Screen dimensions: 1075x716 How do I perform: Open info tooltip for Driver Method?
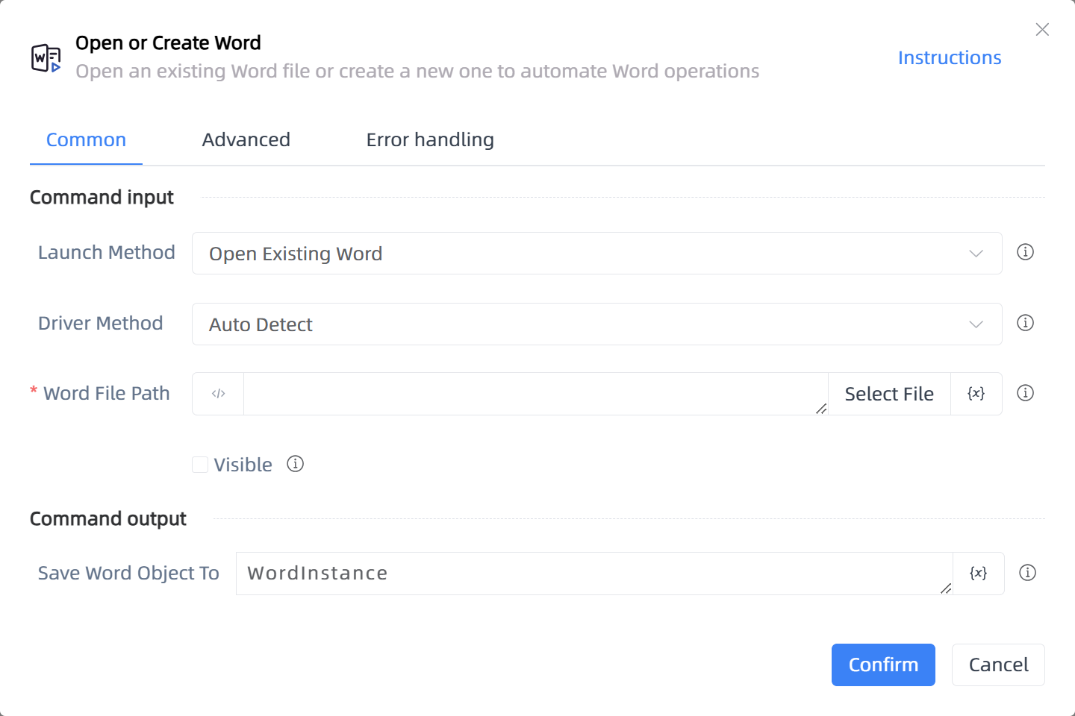point(1026,323)
